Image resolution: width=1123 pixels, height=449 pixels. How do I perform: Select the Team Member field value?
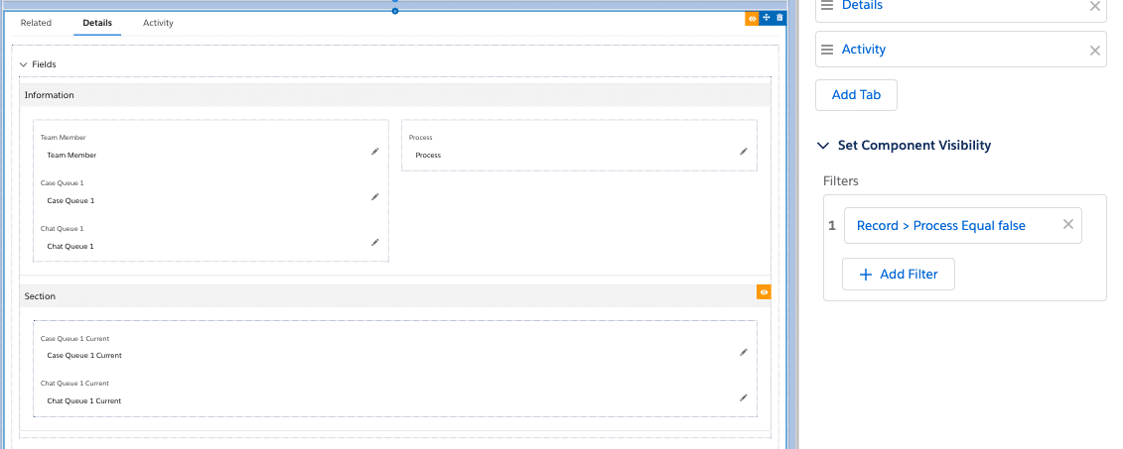71,156
